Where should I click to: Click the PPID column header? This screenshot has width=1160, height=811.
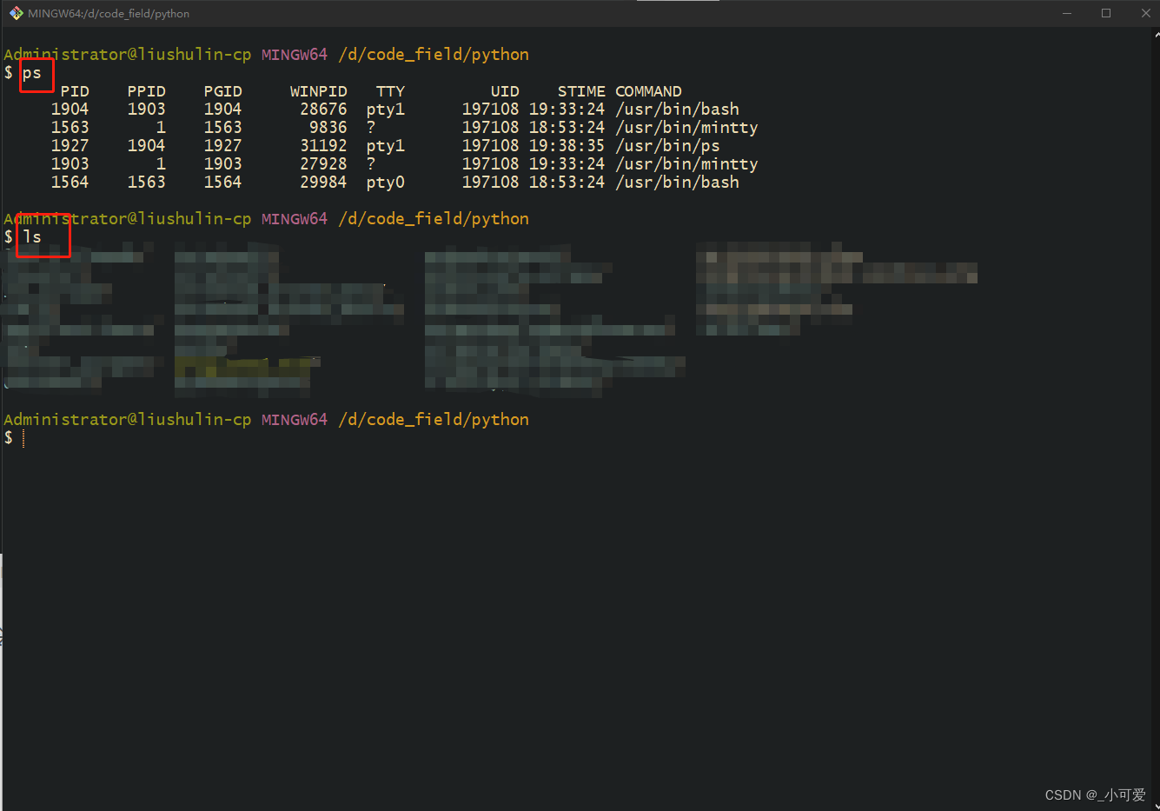[147, 91]
